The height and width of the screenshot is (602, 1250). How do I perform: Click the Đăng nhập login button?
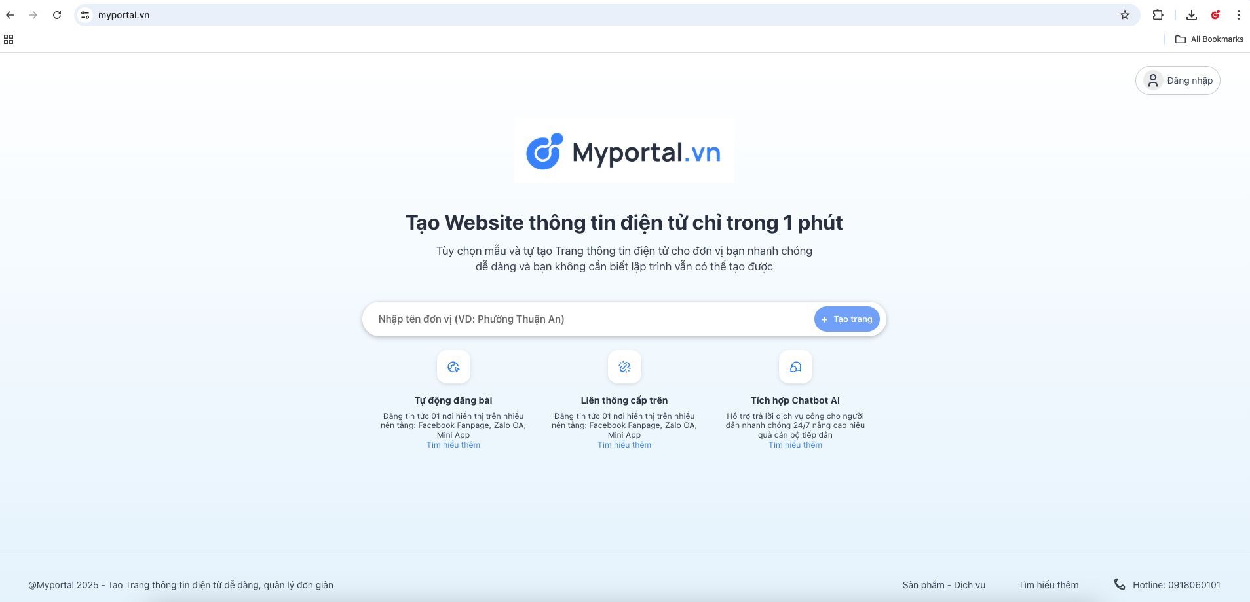pos(1177,80)
